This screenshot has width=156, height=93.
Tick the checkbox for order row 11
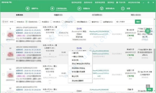coord(3,74)
